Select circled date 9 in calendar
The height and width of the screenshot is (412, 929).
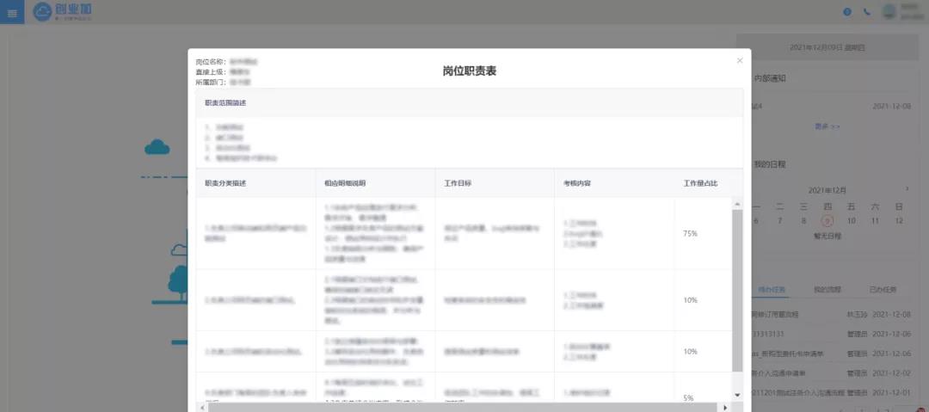pos(827,220)
